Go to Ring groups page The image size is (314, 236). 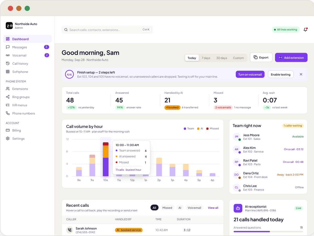click(27, 97)
